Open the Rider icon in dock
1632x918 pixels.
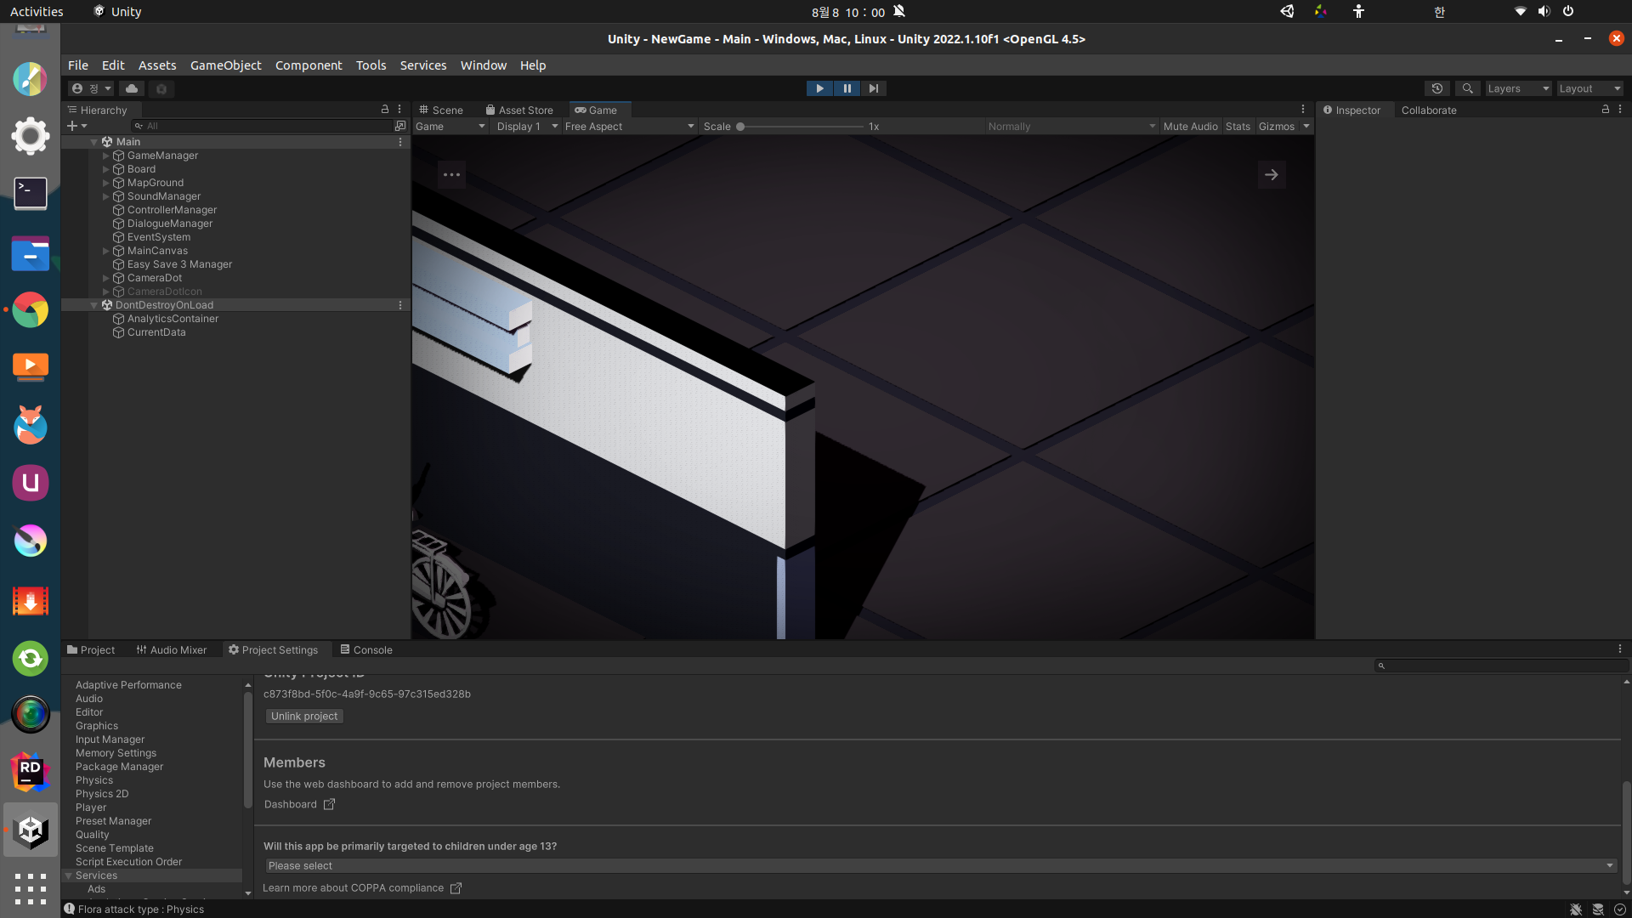(31, 772)
